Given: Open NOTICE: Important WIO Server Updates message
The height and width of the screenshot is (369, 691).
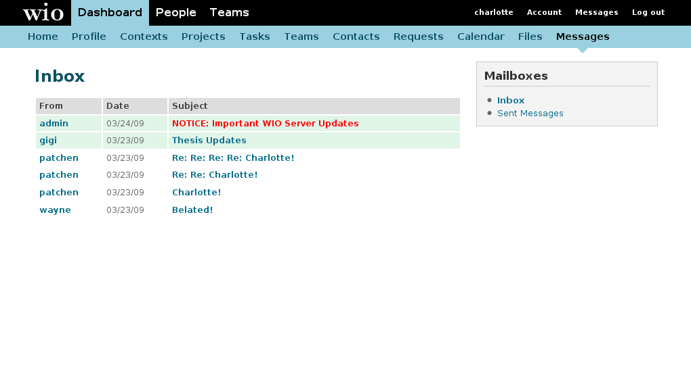Looking at the screenshot, I should (266, 124).
